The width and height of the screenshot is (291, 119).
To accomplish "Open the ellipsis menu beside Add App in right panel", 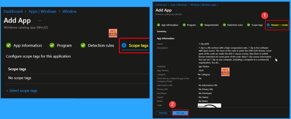I will point(177,10).
